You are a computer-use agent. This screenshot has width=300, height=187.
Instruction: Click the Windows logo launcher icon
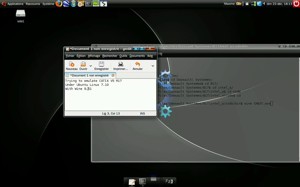pyautogui.click(x=73, y=4)
